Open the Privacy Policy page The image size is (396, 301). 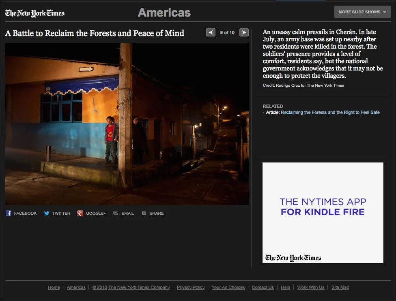click(190, 287)
